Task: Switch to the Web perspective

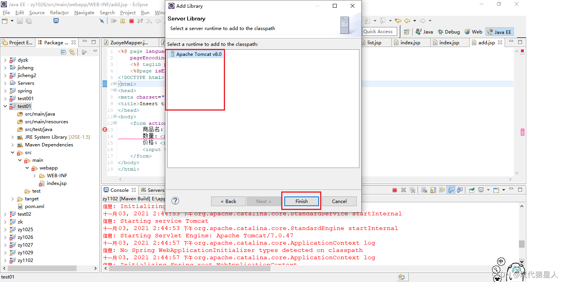Action: [x=473, y=32]
